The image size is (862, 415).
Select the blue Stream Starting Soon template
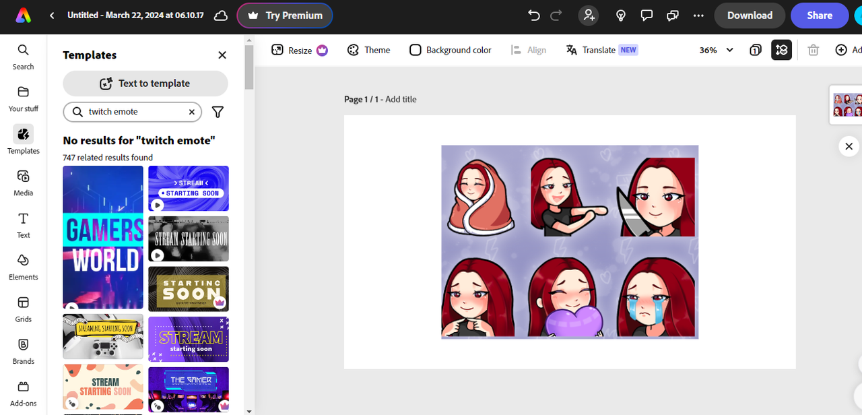tap(189, 189)
